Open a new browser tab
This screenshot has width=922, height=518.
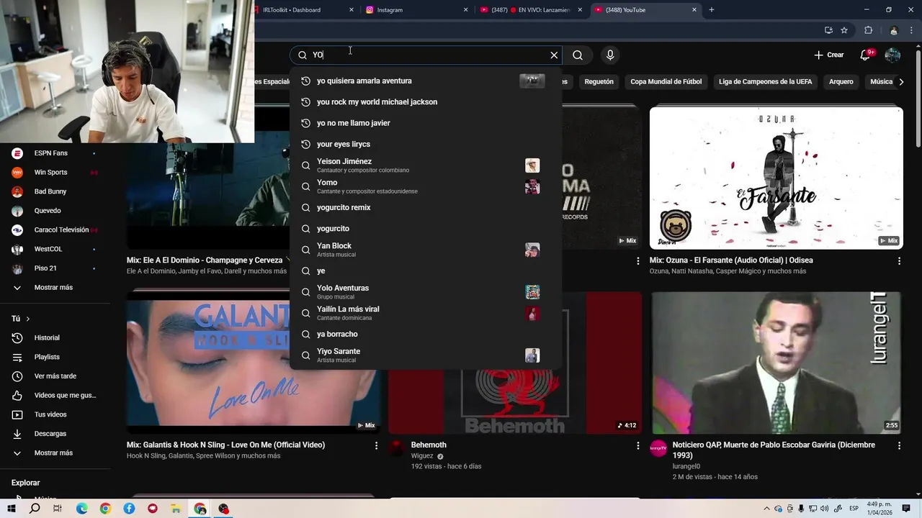(x=712, y=10)
